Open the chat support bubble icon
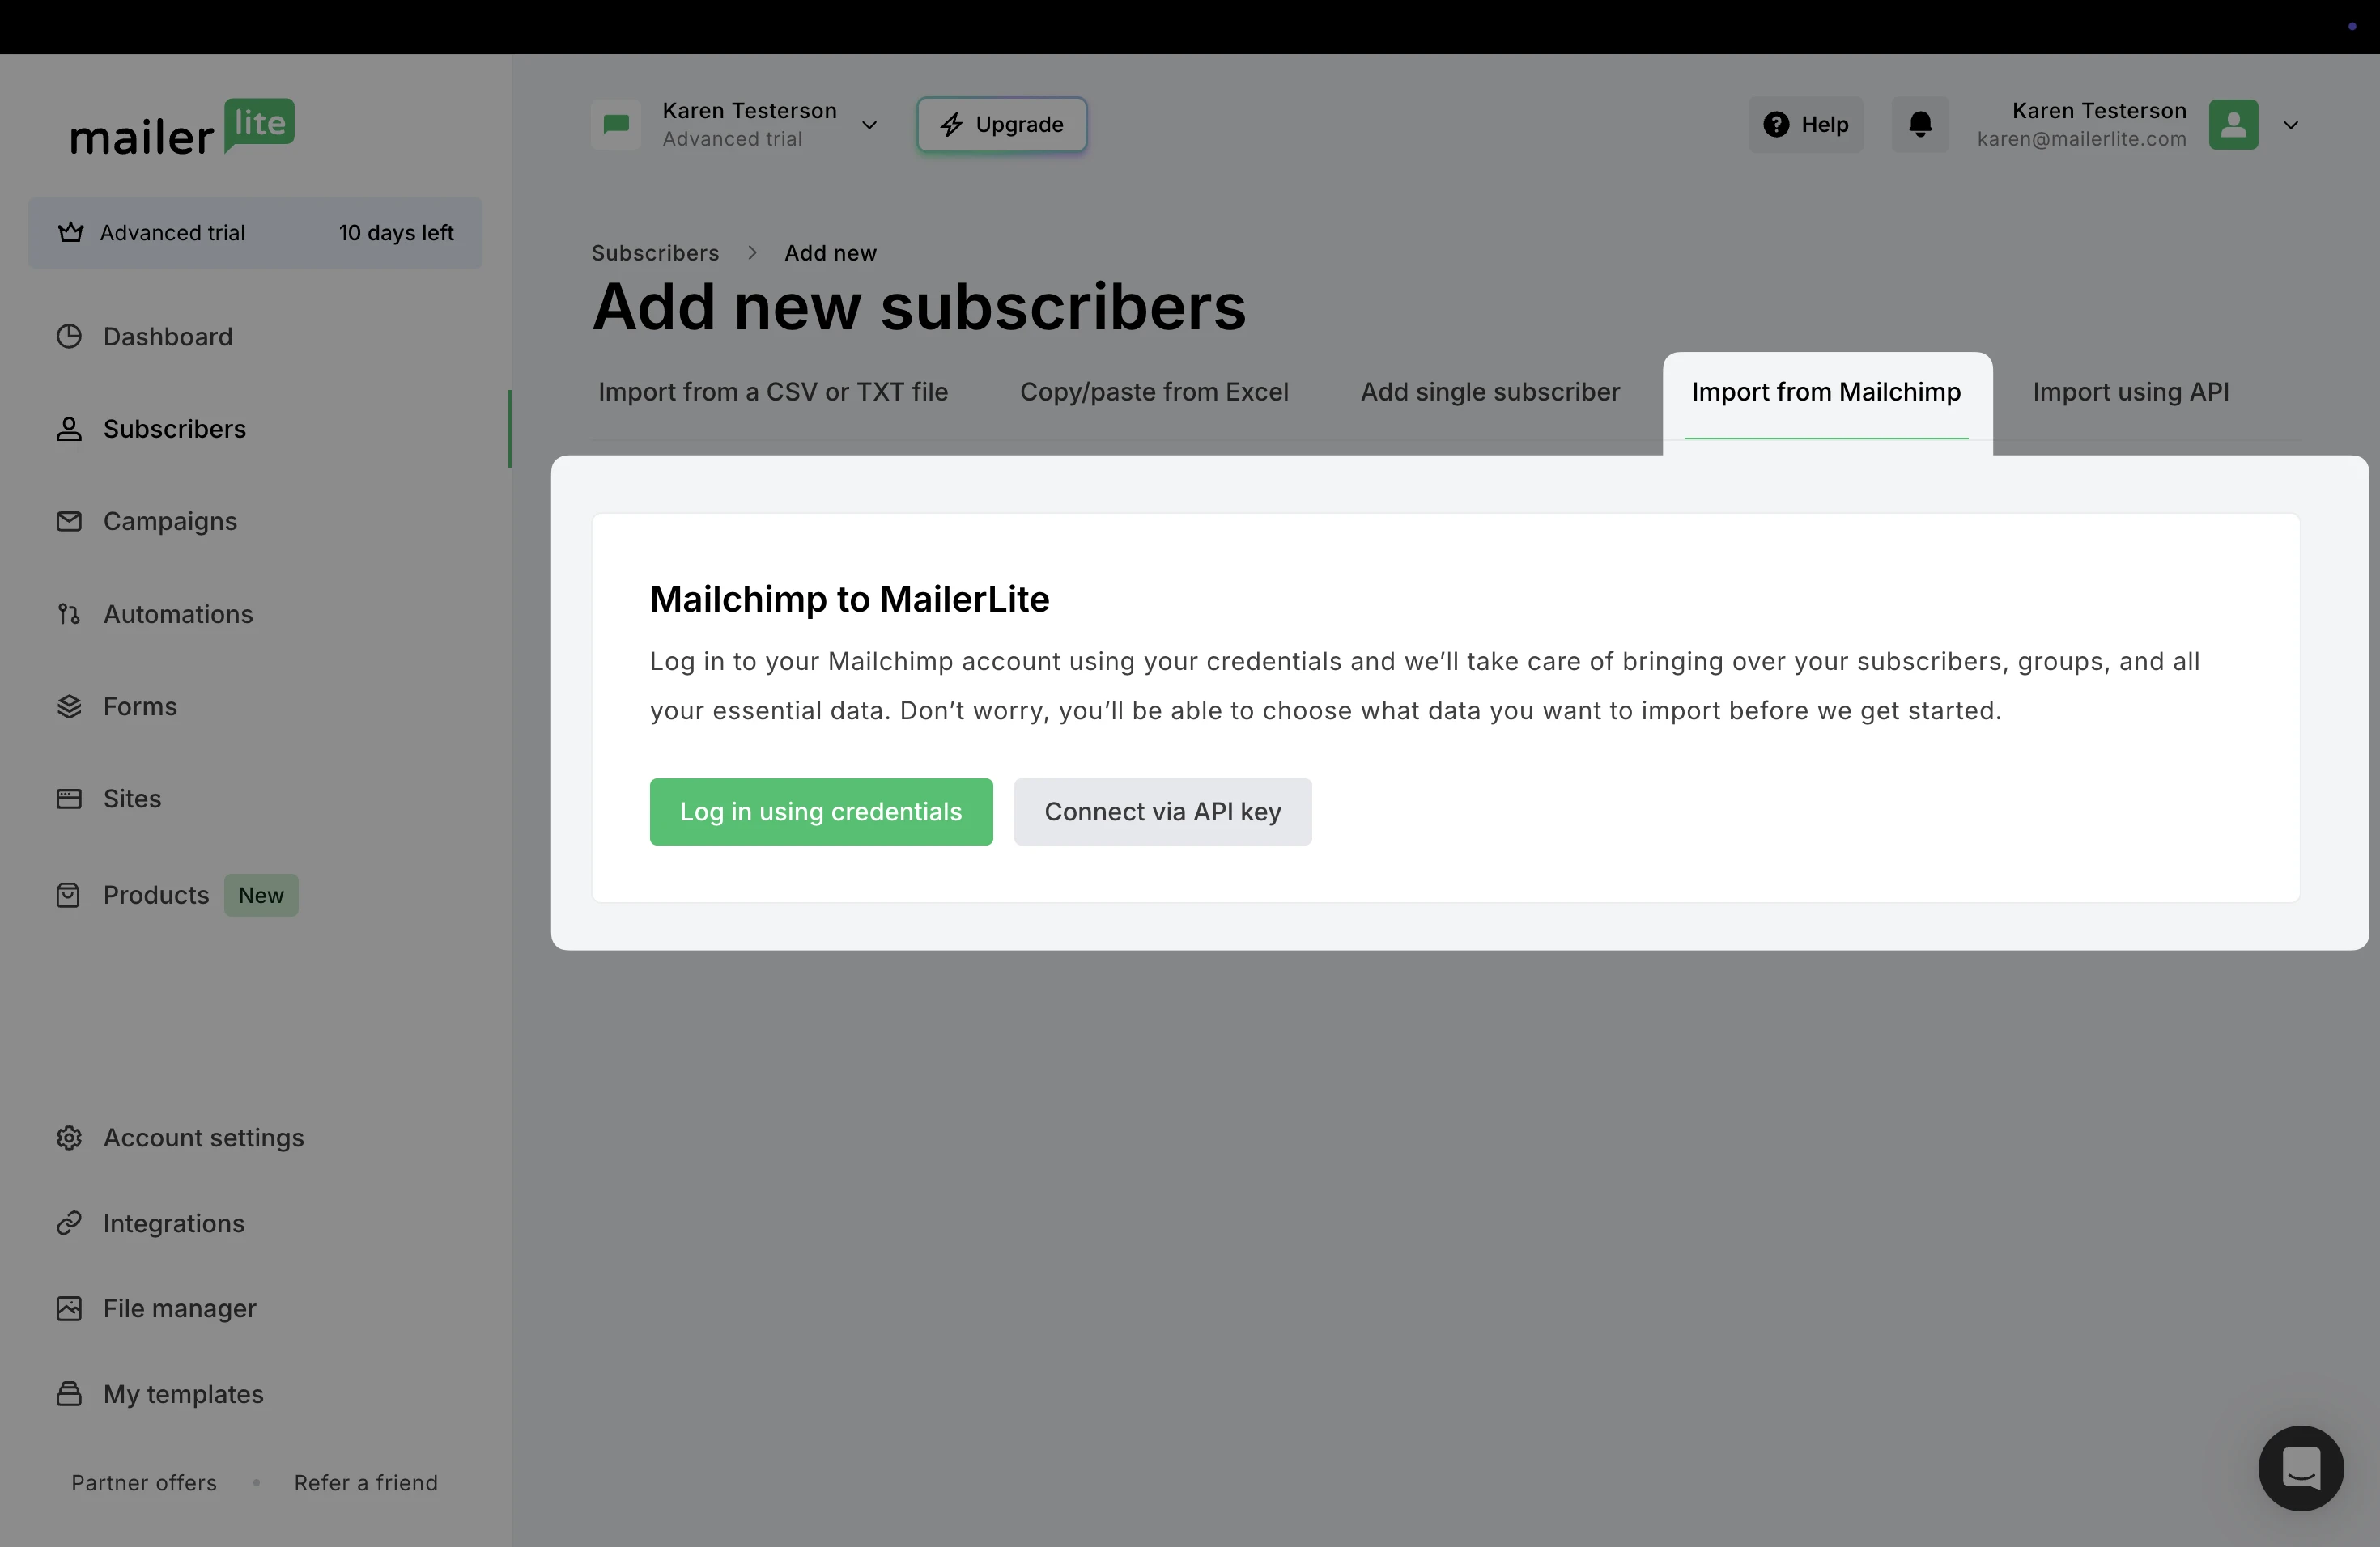Viewport: 2380px width, 1547px height. [2300, 1468]
